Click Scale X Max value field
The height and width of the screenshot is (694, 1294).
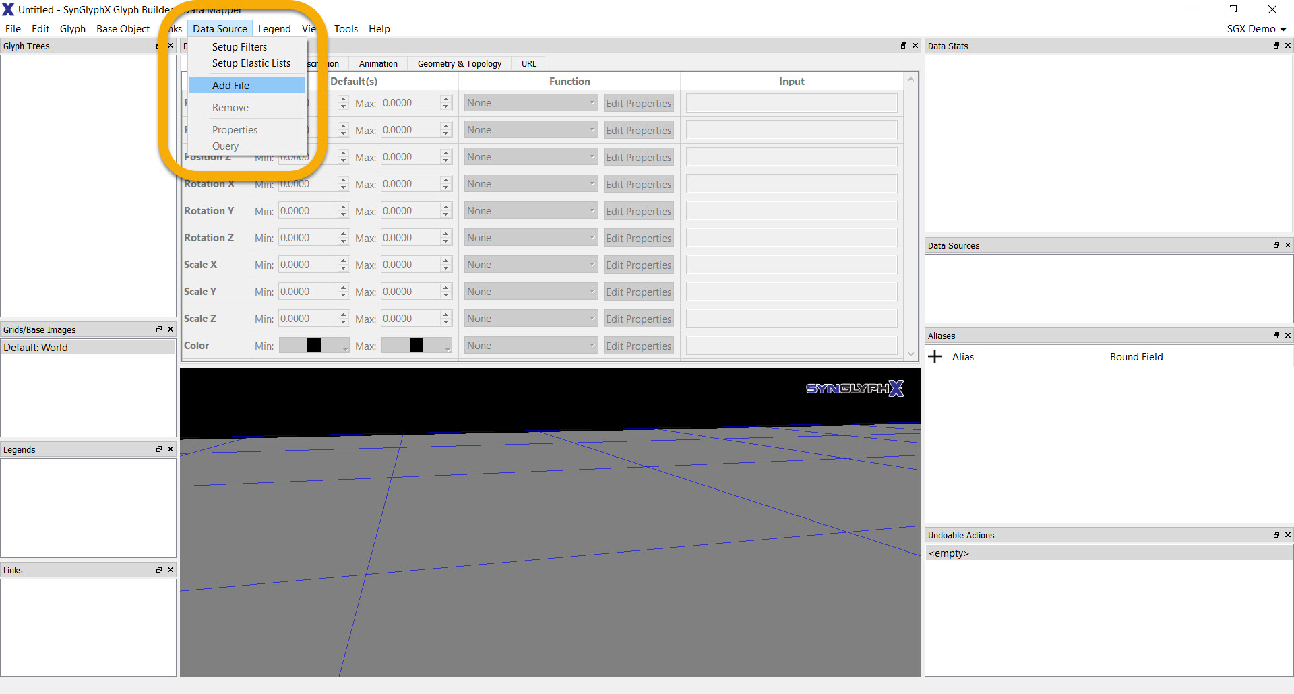pyautogui.click(x=410, y=265)
